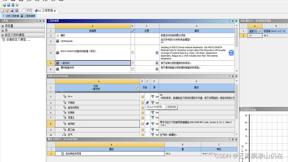Screen dimensions: 288x162
Task: Click browse location icon in 增材制造材料 row
Action: [x=157, y=69]
